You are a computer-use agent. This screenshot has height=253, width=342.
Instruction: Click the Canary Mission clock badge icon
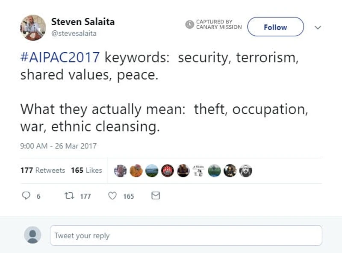click(189, 24)
